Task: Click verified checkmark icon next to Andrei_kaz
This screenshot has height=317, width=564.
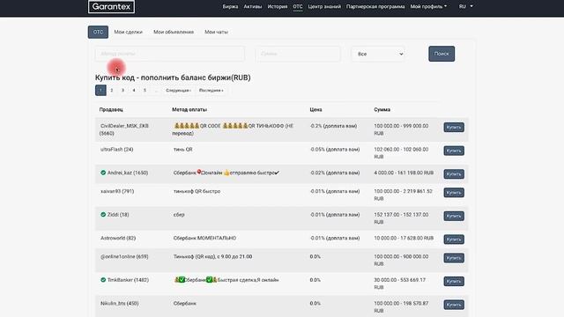Action: pyautogui.click(x=103, y=173)
